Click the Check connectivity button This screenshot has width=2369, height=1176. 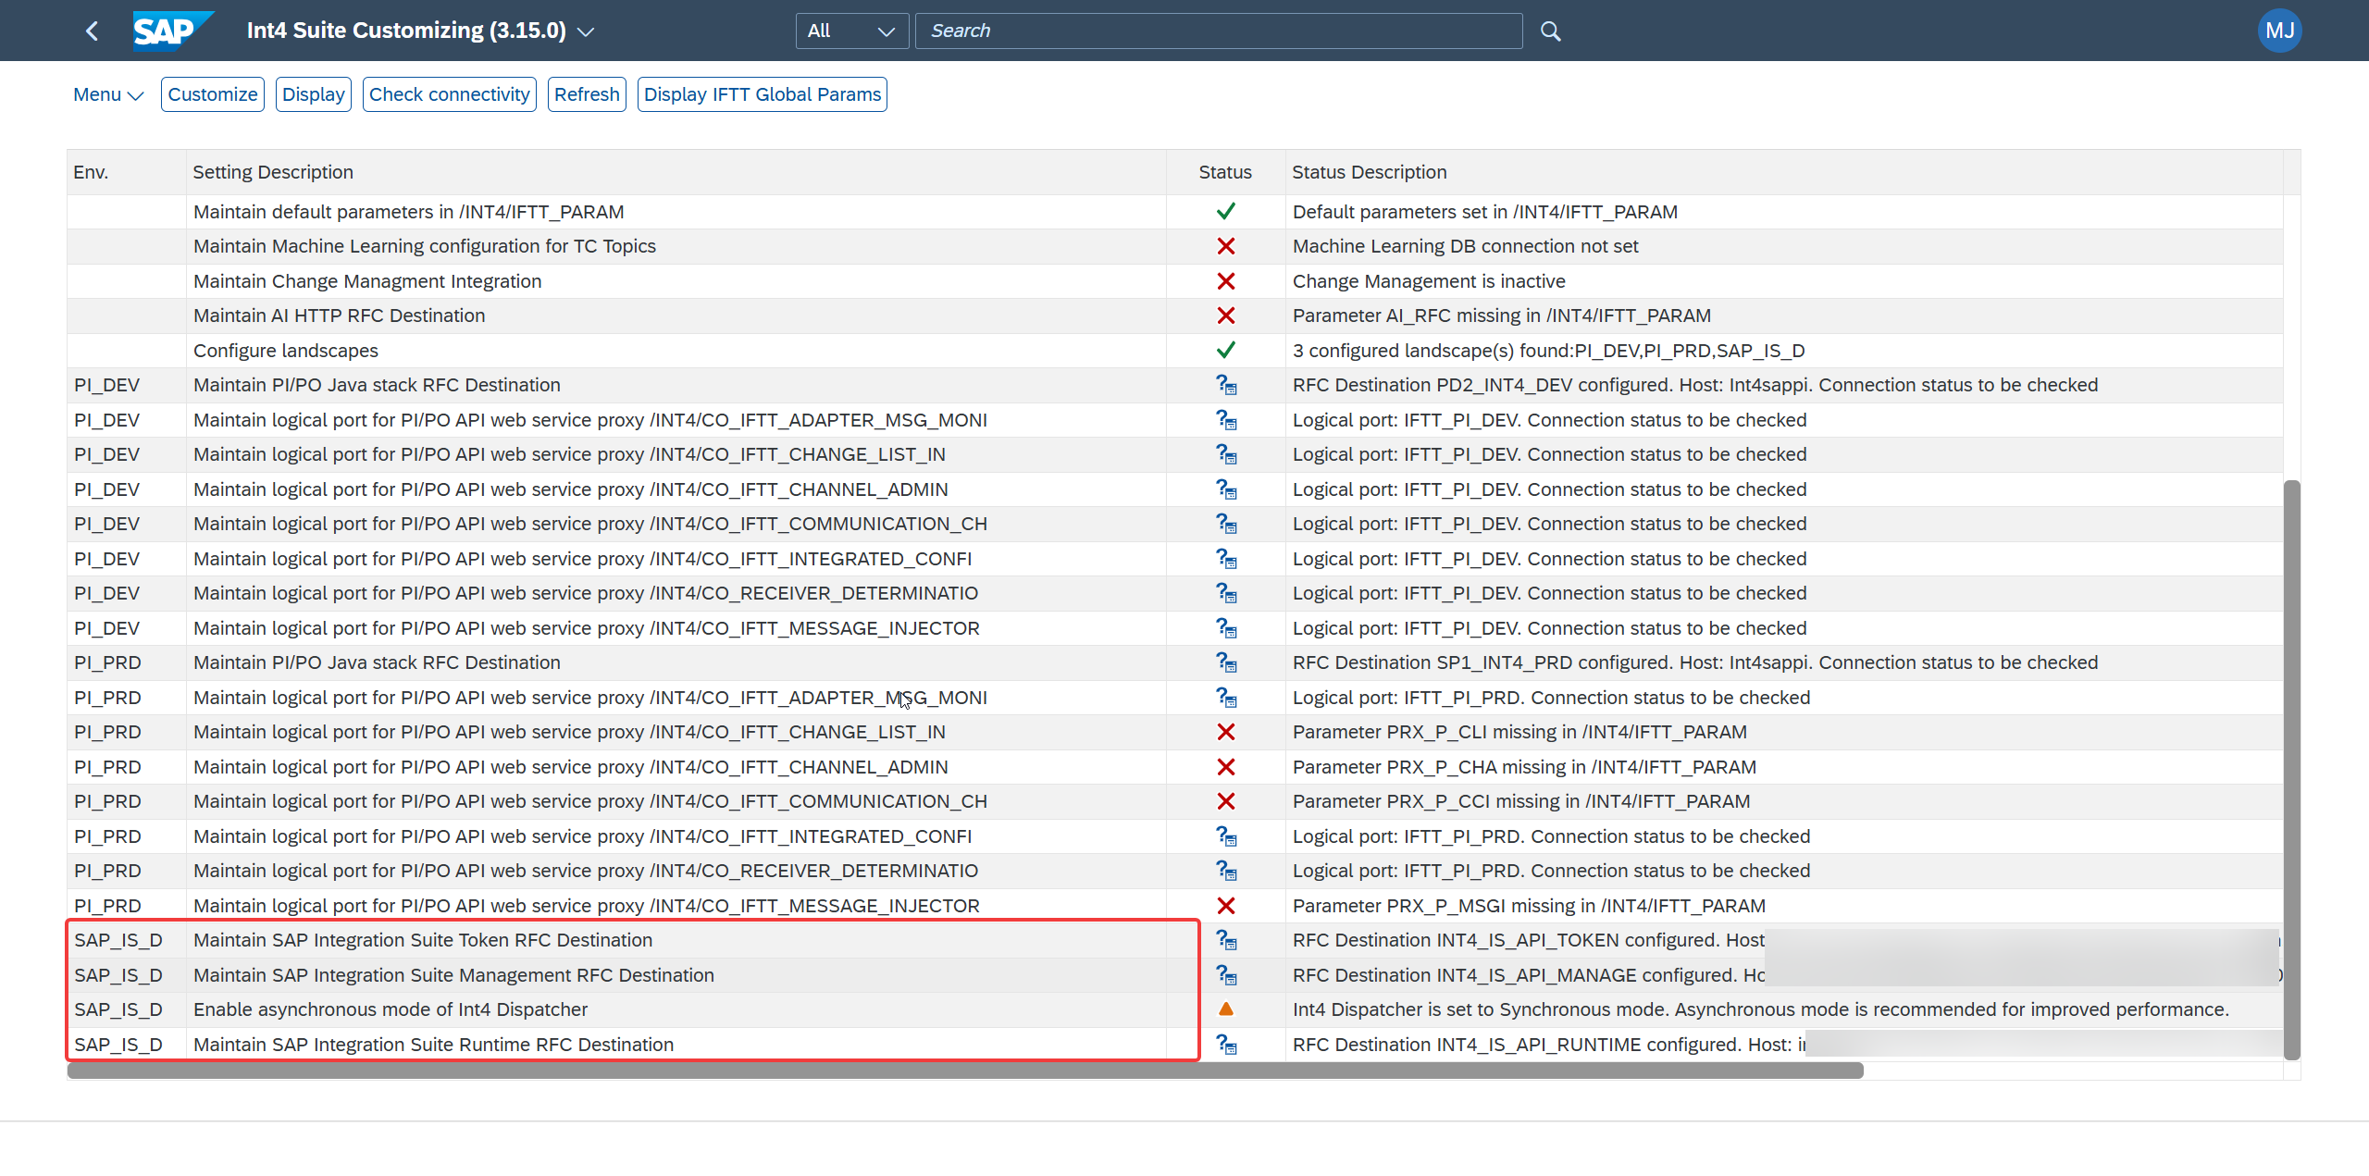[449, 94]
